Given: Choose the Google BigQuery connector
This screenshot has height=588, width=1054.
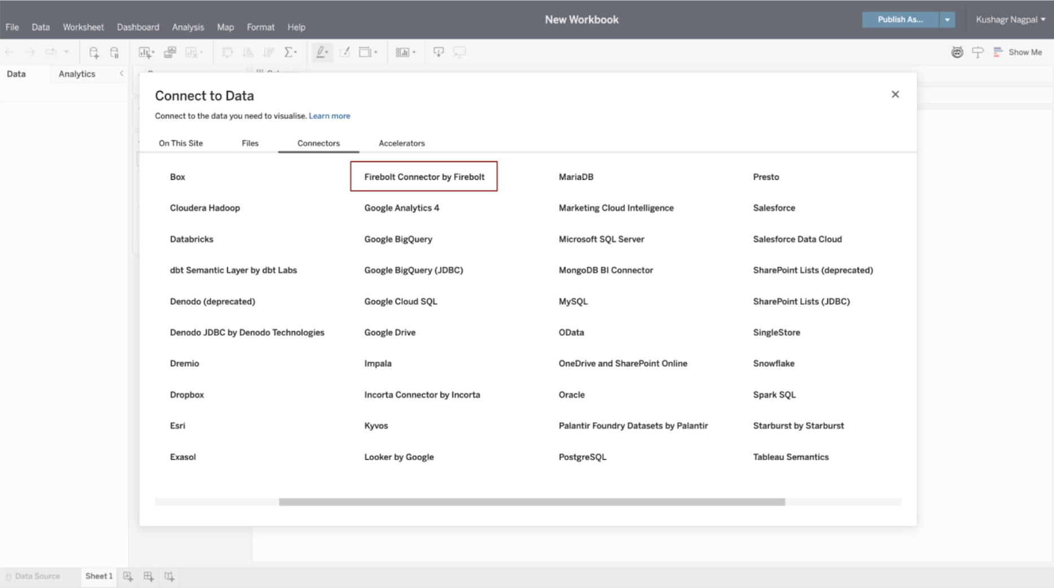Looking at the screenshot, I should click(398, 239).
